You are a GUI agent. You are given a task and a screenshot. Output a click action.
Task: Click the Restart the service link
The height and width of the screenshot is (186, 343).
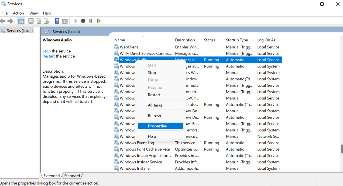(49, 56)
